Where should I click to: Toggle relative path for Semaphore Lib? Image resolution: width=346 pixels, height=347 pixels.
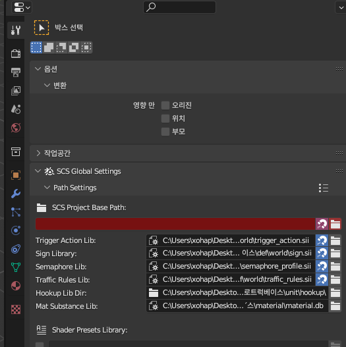point(322,267)
